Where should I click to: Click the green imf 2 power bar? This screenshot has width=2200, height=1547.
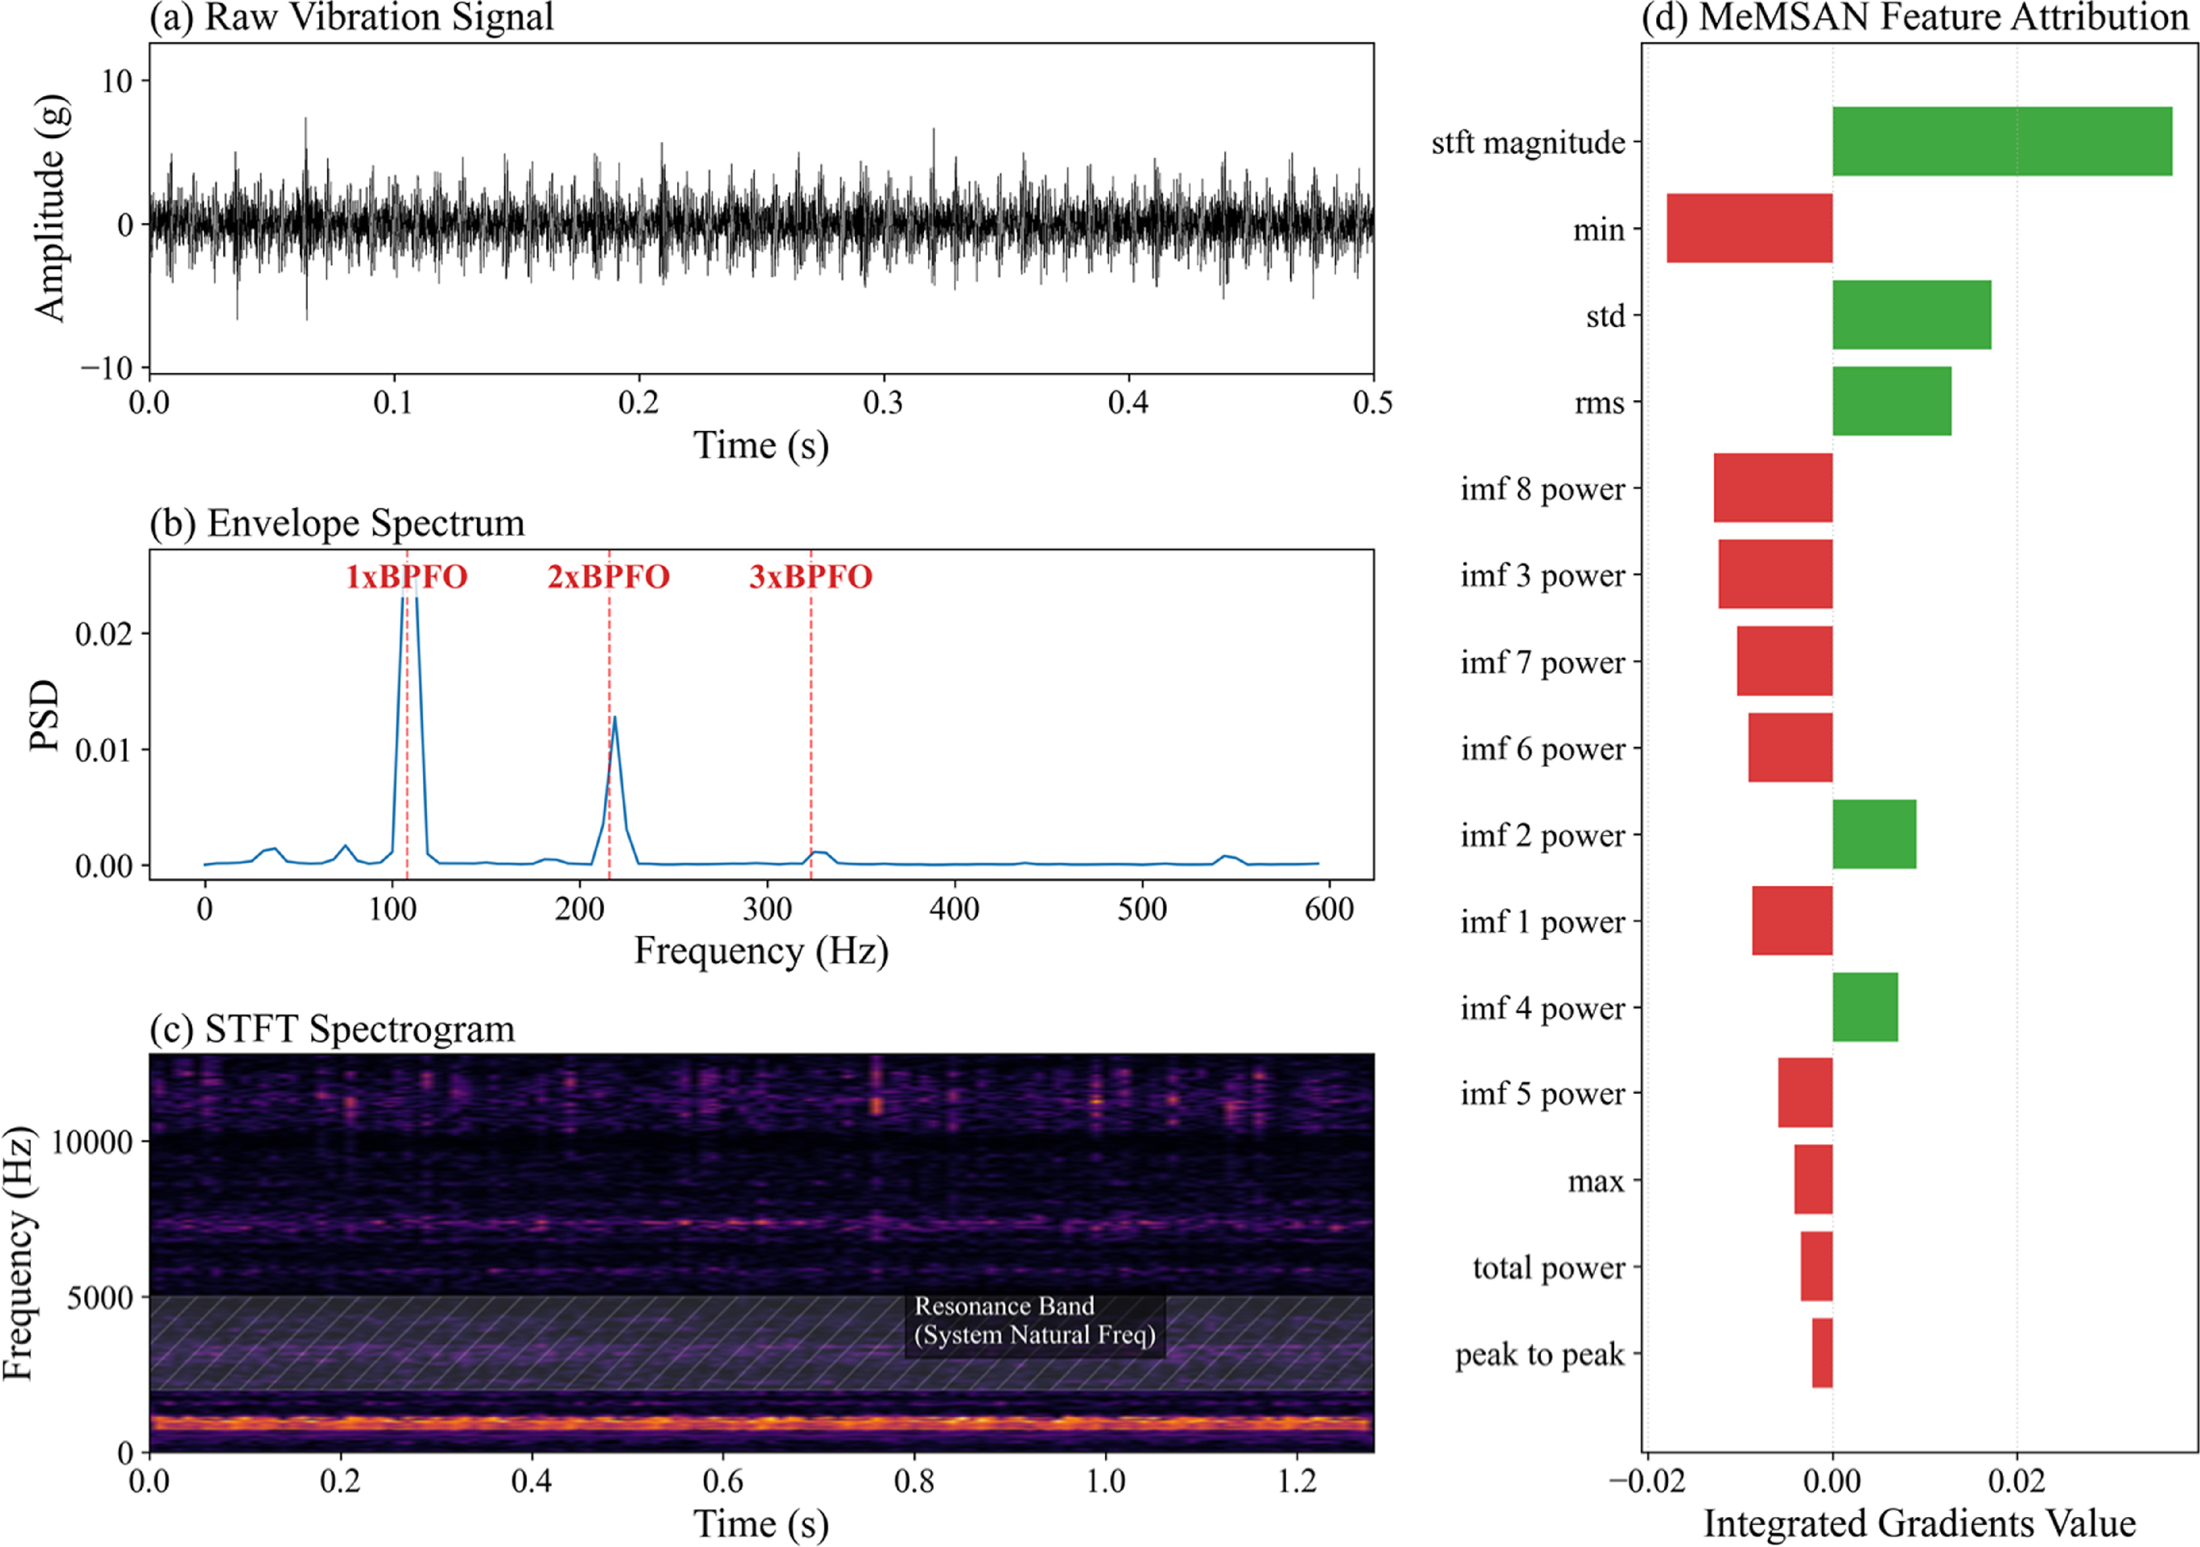[1875, 834]
